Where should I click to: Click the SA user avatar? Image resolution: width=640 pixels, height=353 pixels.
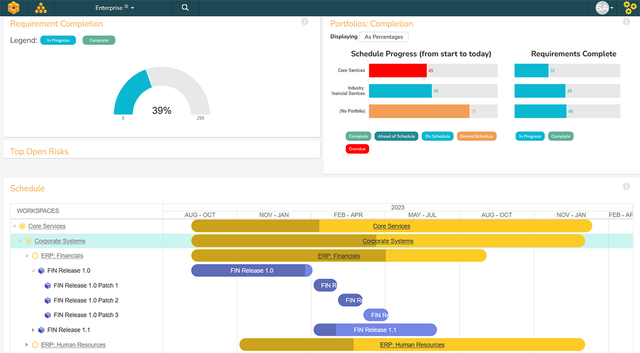[603, 8]
